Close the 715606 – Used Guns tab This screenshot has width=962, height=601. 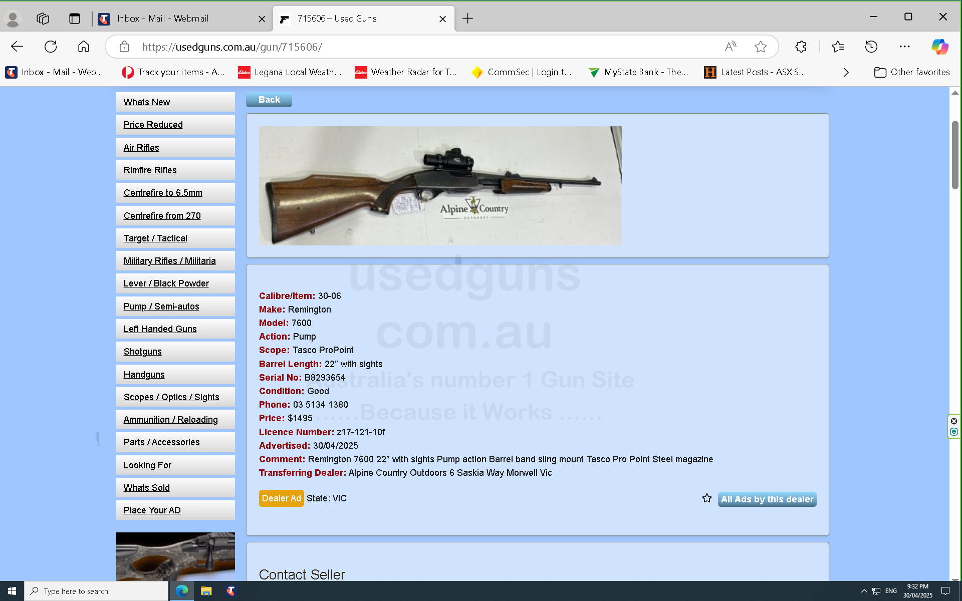point(442,19)
